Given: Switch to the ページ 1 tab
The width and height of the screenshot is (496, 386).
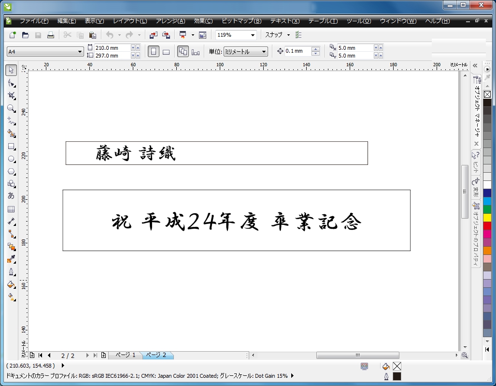Looking at the screenshot, I should pyautogui.click(x=125, y=355).
